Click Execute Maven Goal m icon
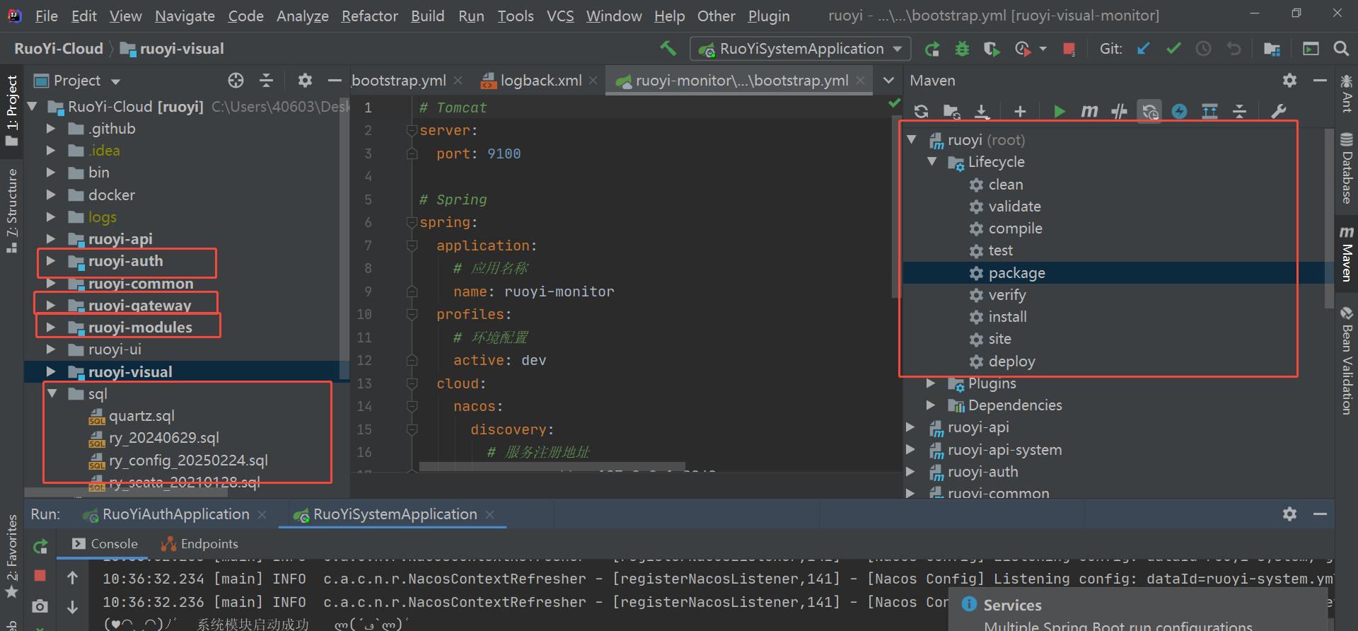 [1089, 111]
